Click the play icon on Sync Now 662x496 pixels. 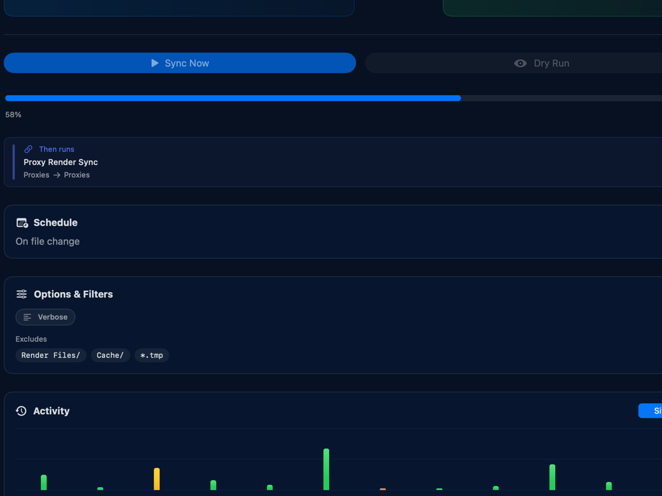(x=155, y=63)
